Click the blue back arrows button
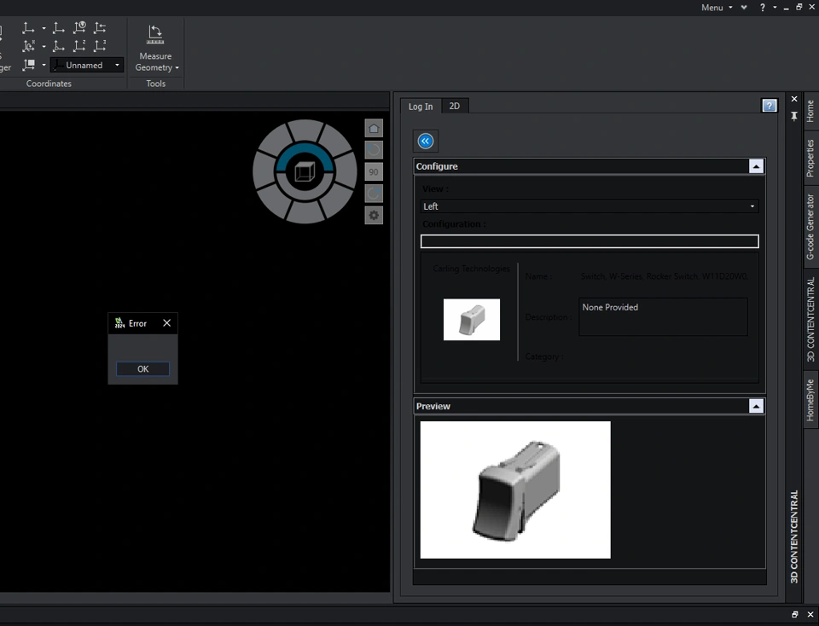Image resolution: width=819 pixels, height=626 pixels. pyautogui.click(x=426, y=141)
